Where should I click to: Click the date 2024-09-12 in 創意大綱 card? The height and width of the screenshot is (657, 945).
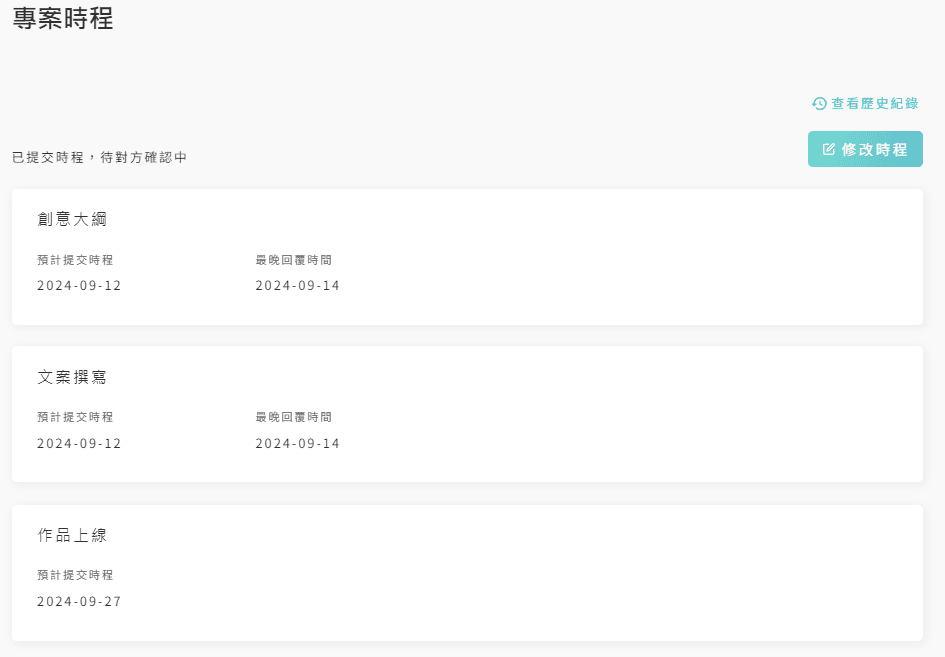pyautogui.click(x=79, y=285)
